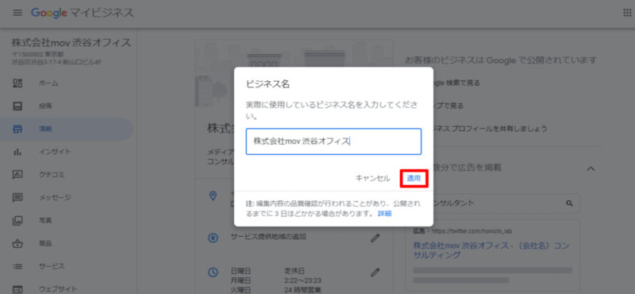
Task: Click the search magnifier in ad box
Action: [570, 203]
